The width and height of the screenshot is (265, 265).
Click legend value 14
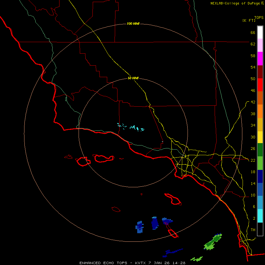pyautogui.click(x=253, y=183)
